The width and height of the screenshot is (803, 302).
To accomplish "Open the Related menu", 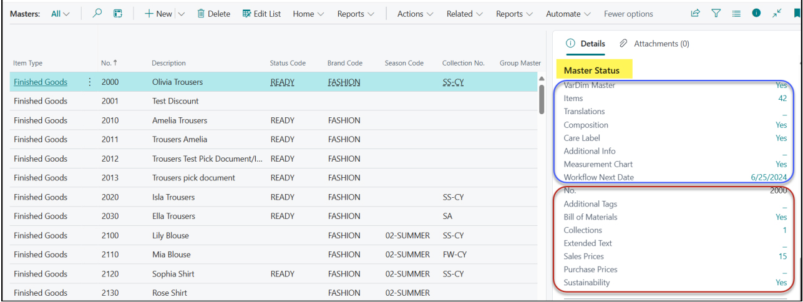I will click(464, 14).
